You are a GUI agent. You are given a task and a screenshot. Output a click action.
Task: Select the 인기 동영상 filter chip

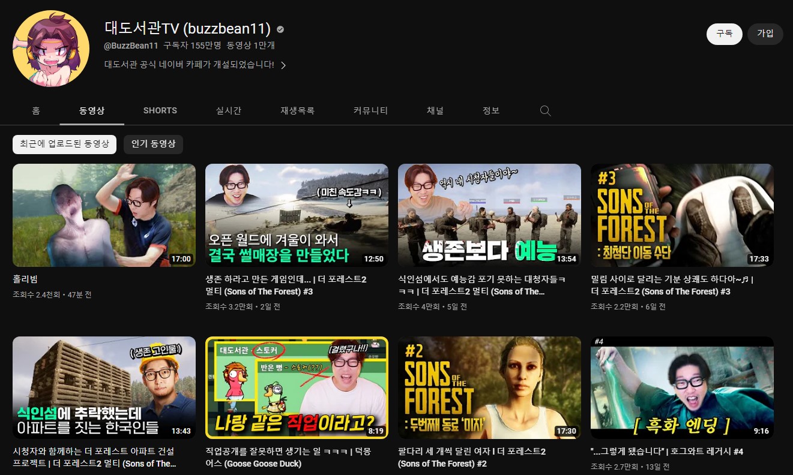click(154, 144)
